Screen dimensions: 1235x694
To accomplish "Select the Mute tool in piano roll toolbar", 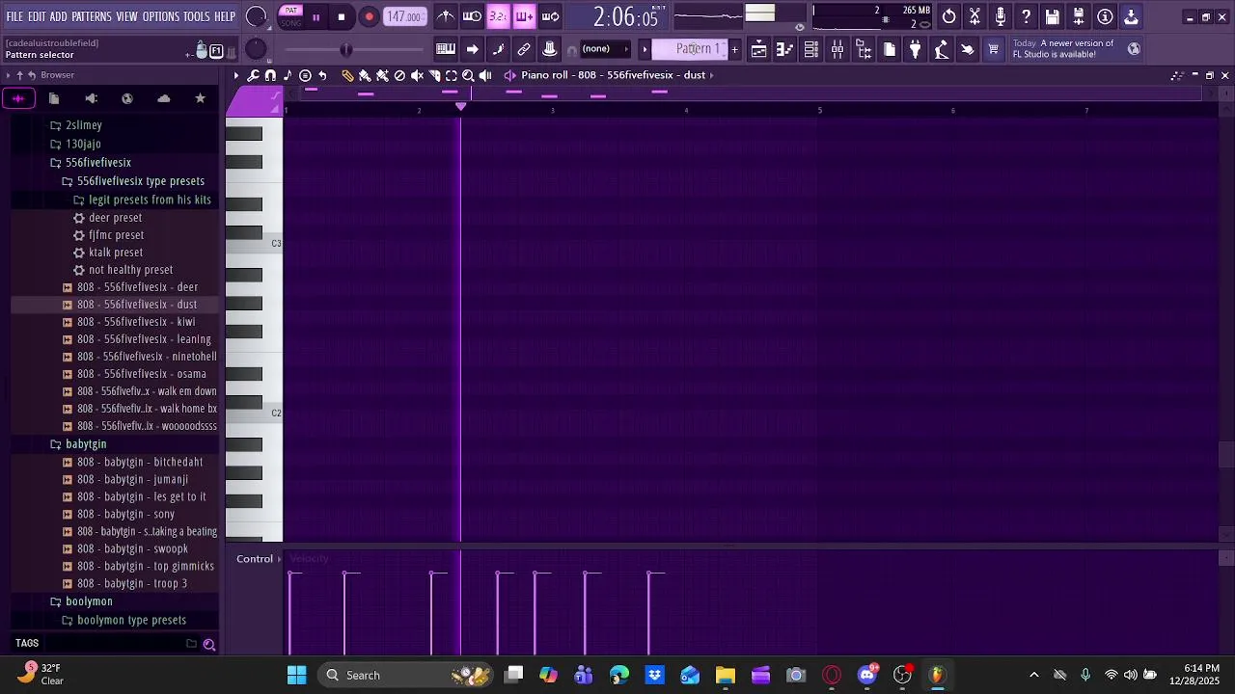I will (417, 75).
